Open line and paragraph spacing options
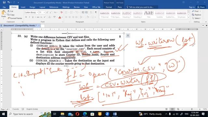 point(81,17)
